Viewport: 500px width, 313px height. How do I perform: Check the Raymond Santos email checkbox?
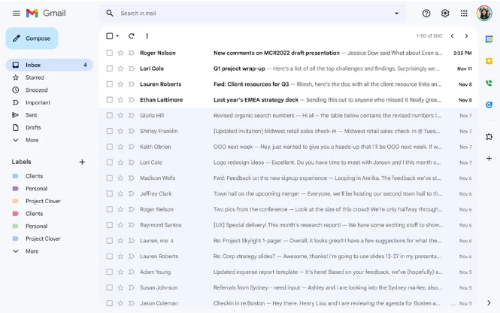(109, 225)
